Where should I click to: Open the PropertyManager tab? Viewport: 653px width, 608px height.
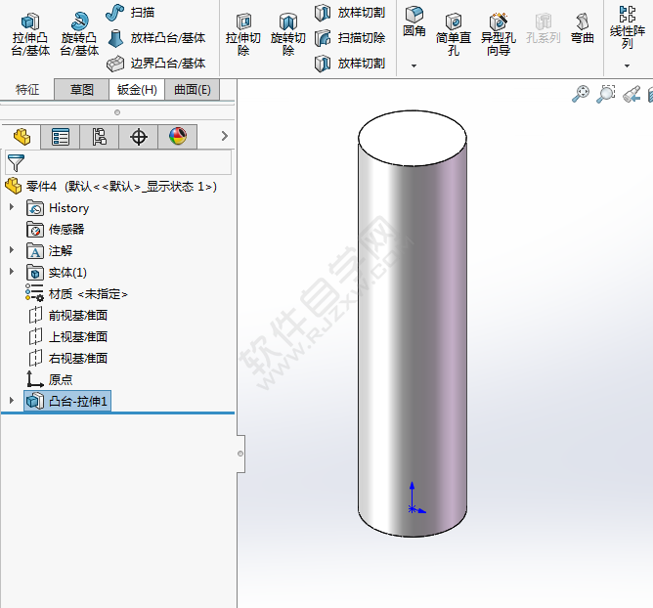point(61,137)
